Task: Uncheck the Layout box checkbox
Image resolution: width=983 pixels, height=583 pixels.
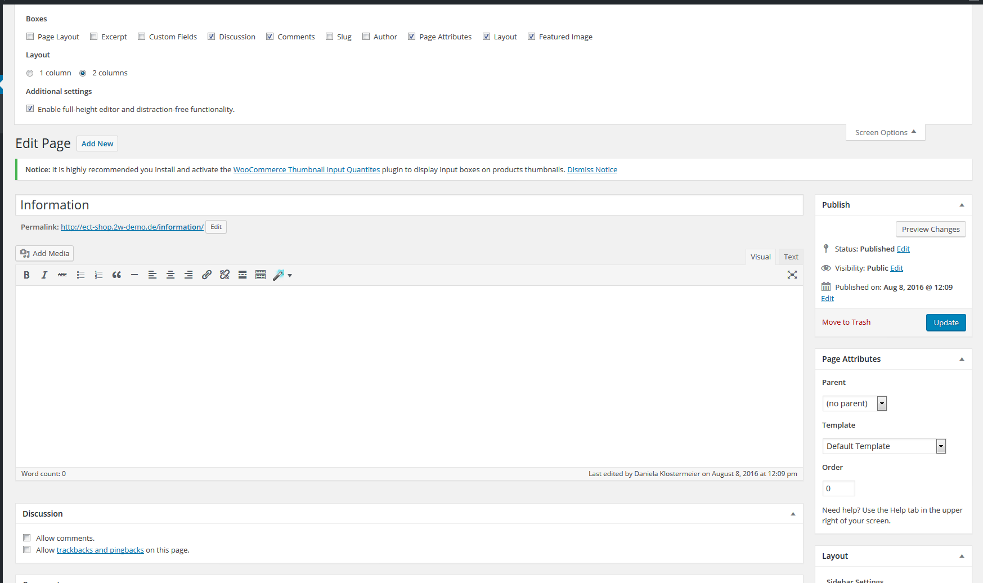Action: pos(487,37)
